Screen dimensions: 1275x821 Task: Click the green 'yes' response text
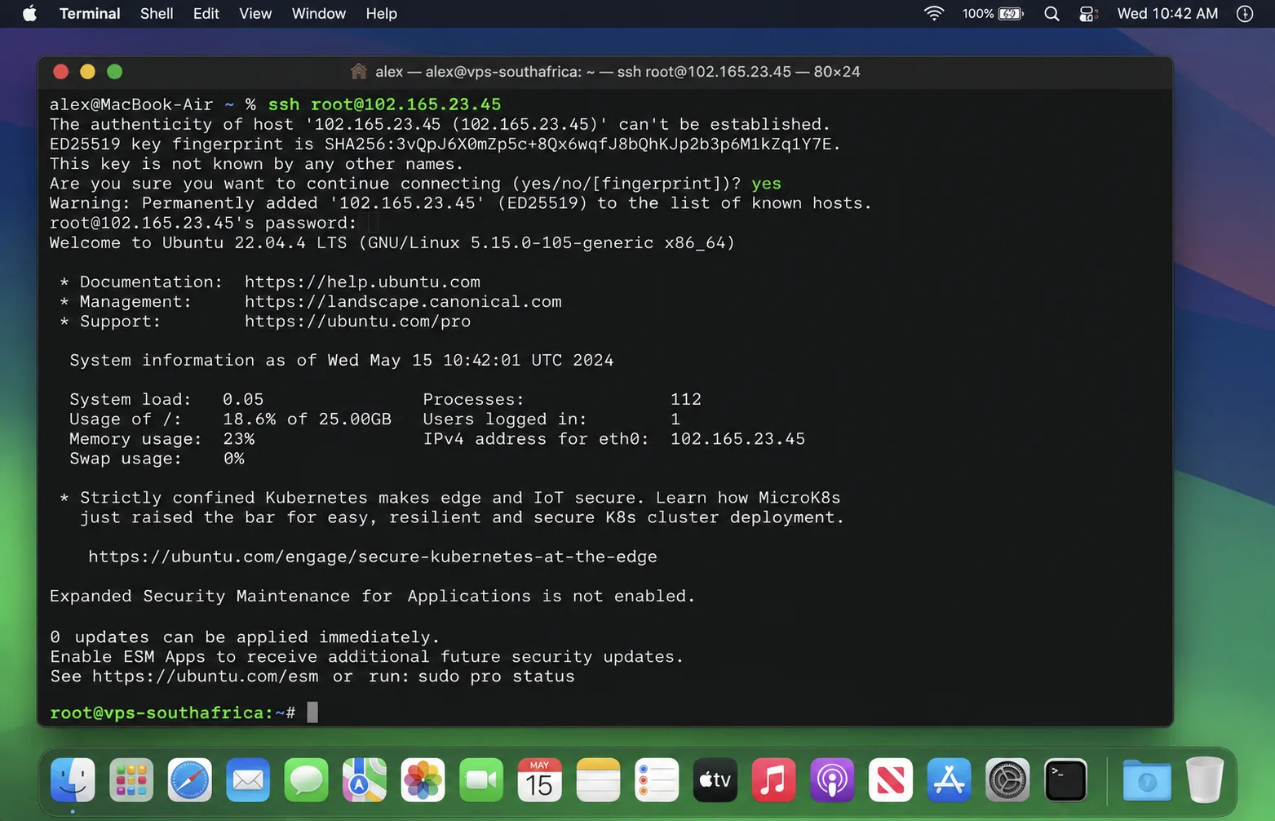pyautogui.click(x=766, y=184)
